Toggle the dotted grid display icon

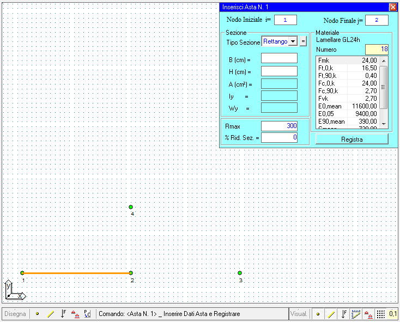(380, 314)
